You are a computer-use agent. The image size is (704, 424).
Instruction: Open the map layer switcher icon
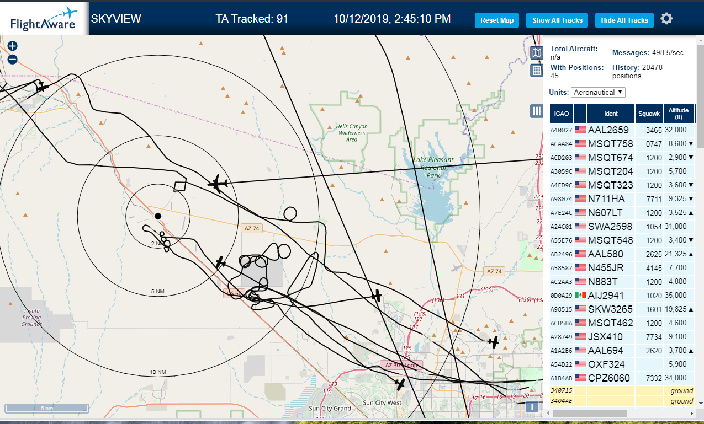[537, 53]
